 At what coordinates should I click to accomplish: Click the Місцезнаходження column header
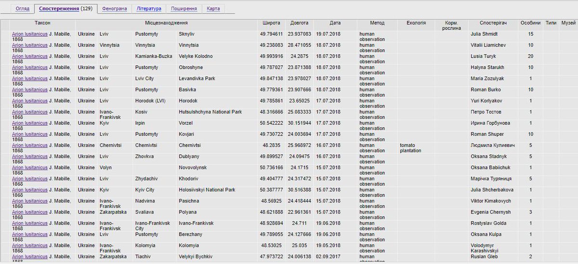[x=166, y=23]
